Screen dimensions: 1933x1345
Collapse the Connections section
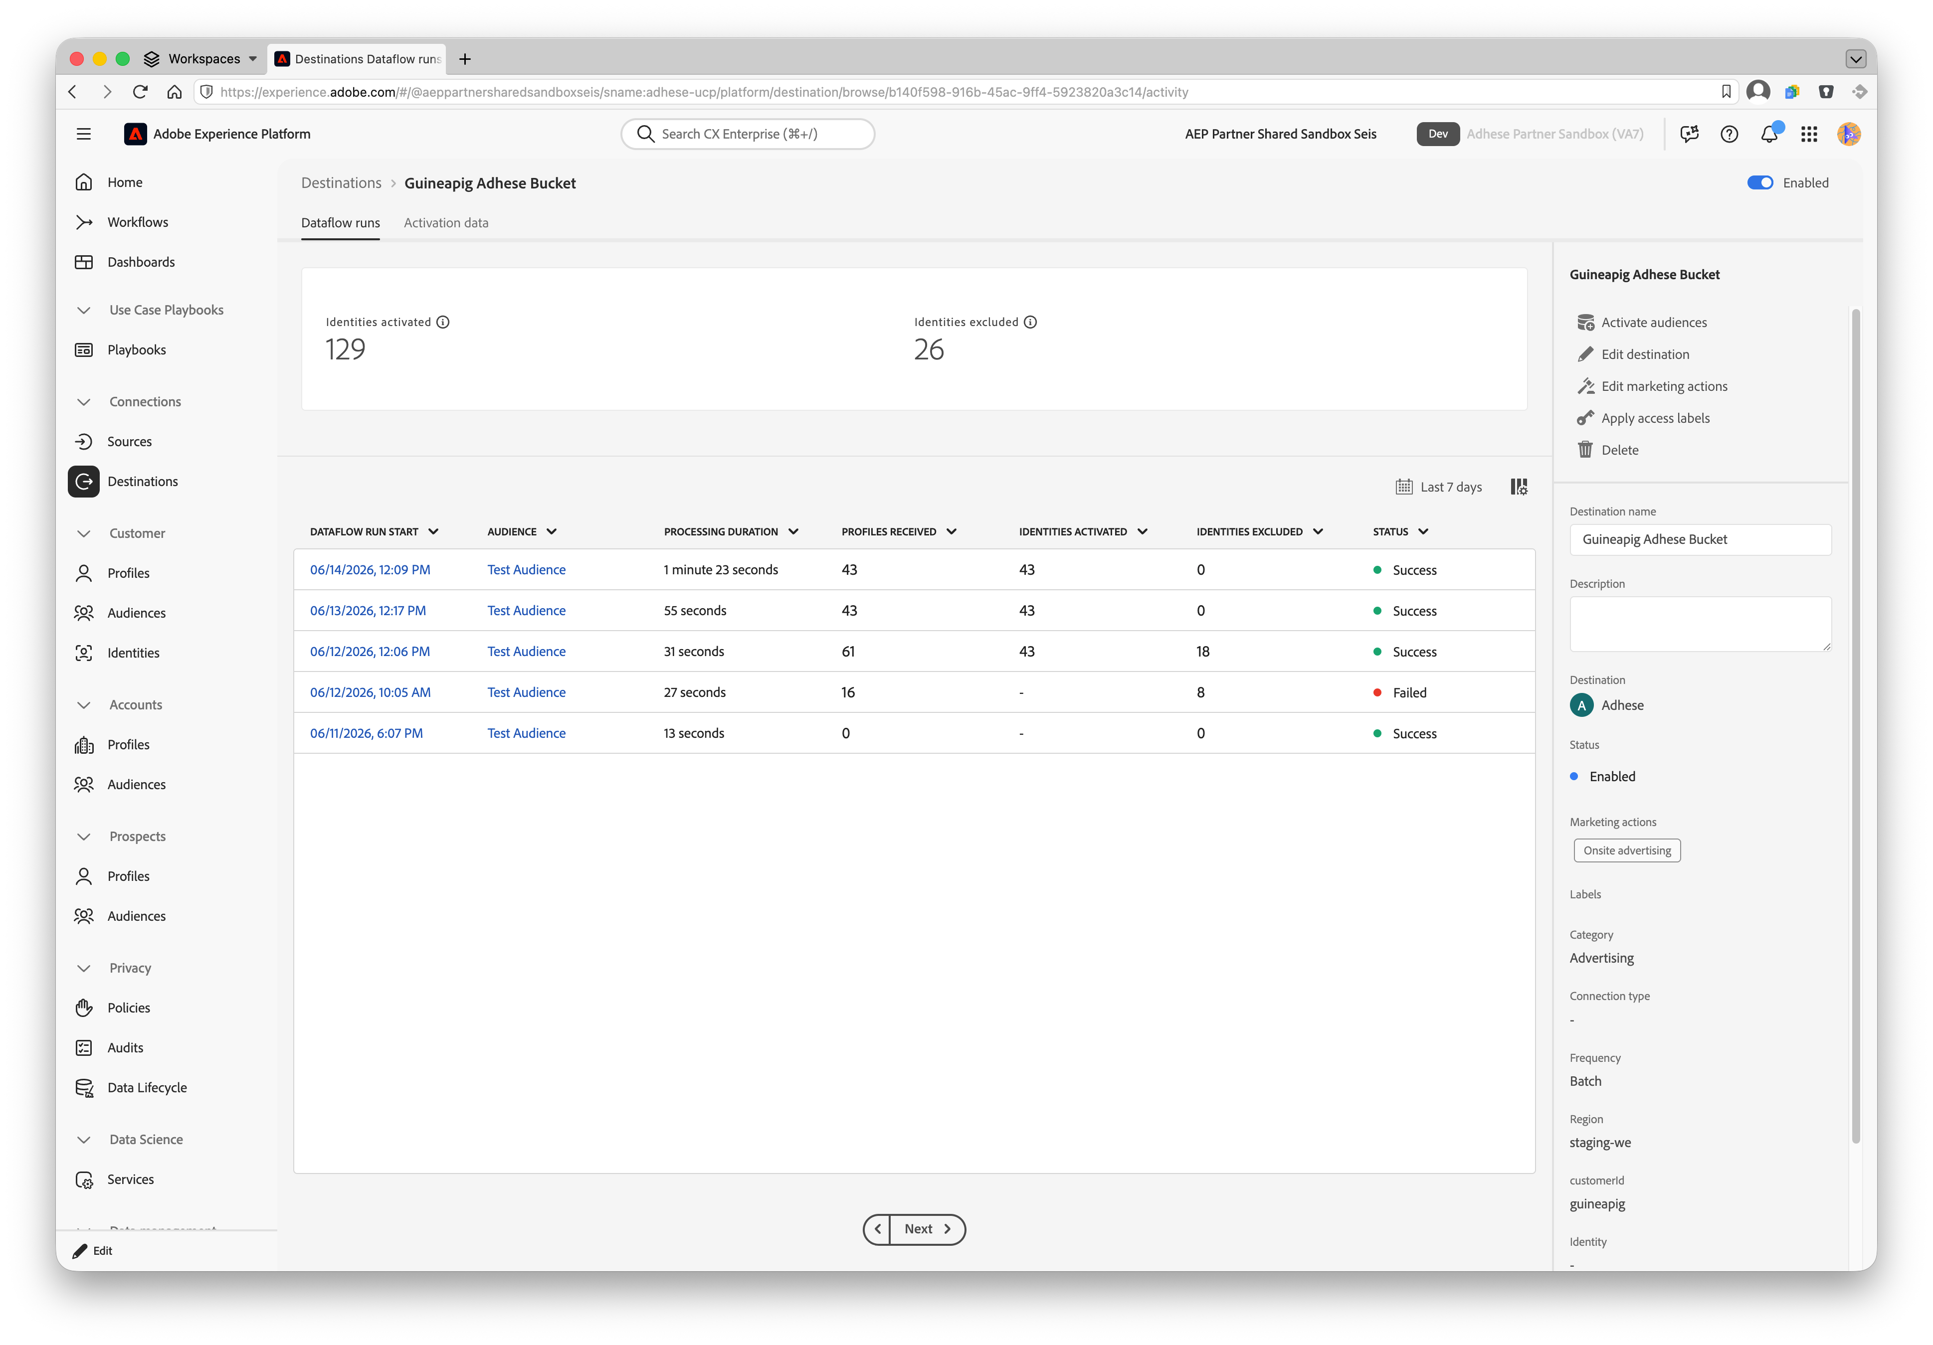(x=83, y=401)
